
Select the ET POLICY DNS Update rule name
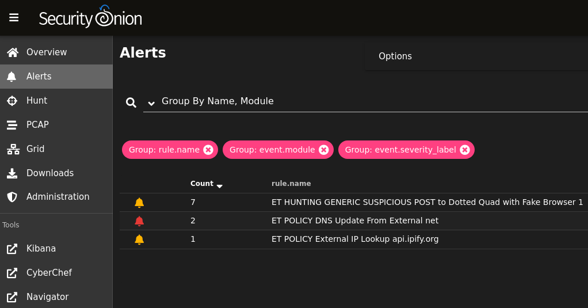pos(355,220)
